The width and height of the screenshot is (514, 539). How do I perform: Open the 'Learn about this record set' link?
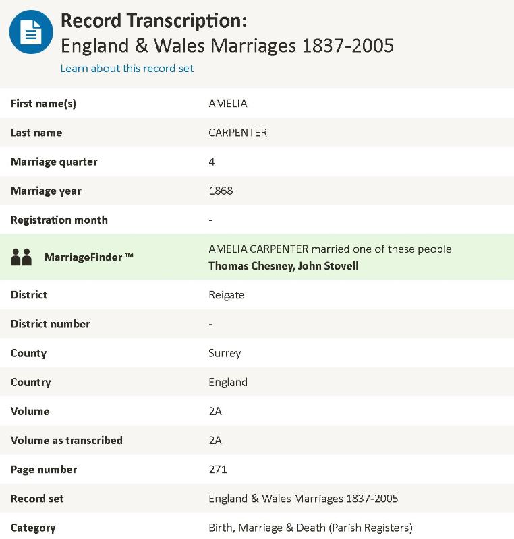(x=127, y=68)
